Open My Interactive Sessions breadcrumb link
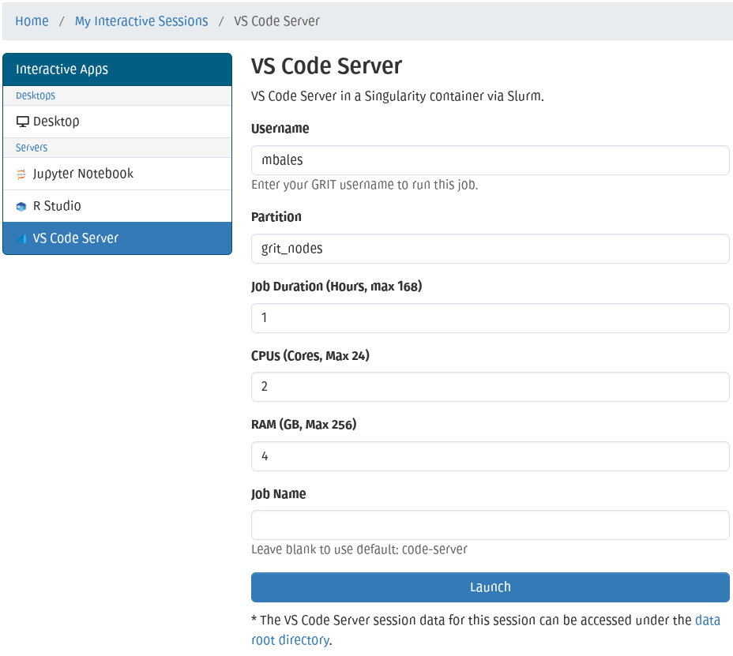 click(141, 21)
